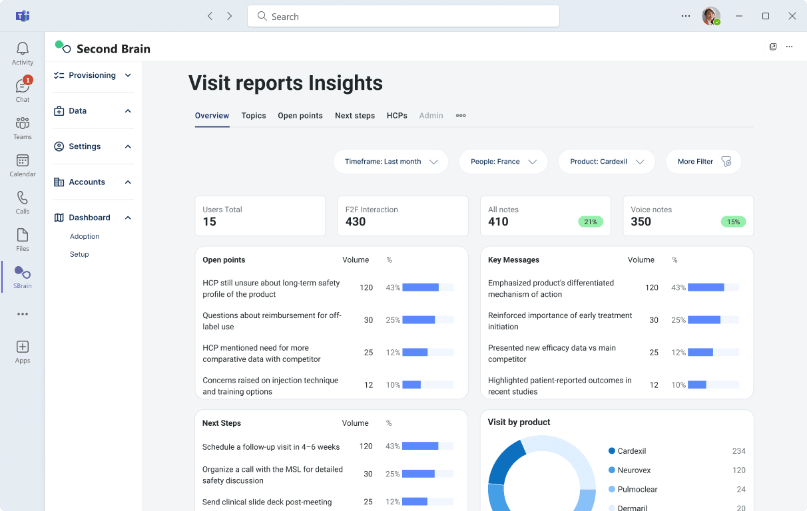Open the Apps store icon

click(x=23, y=347)
